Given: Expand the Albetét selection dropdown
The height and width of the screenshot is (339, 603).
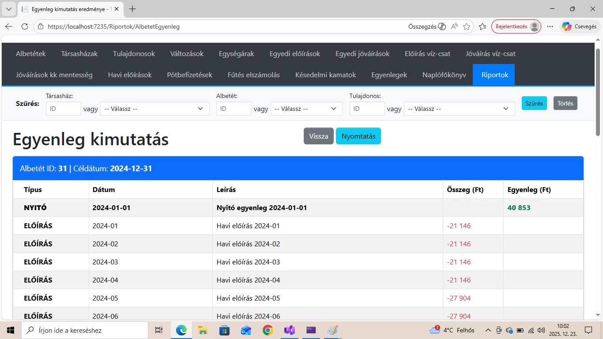Looking at the screenshot, I should point(306,109).
